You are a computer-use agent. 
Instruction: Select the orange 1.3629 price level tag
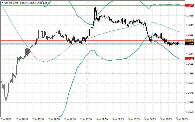(x=190, y=41)
